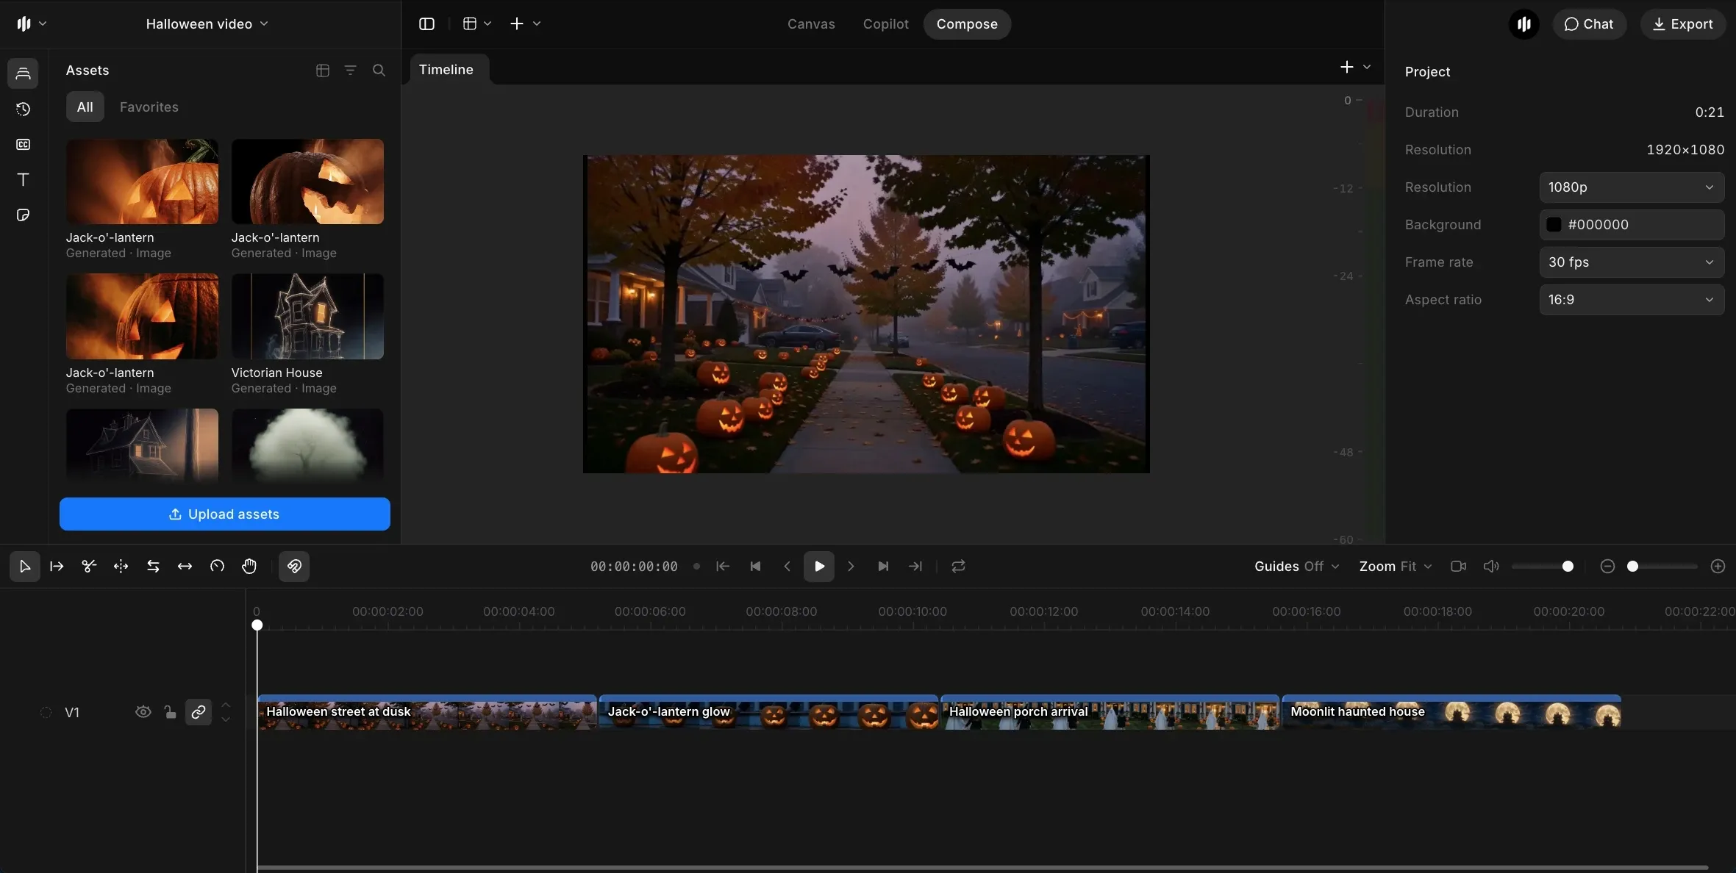
Task: Open the text tool sidebar icon
Action: point(24,179)
